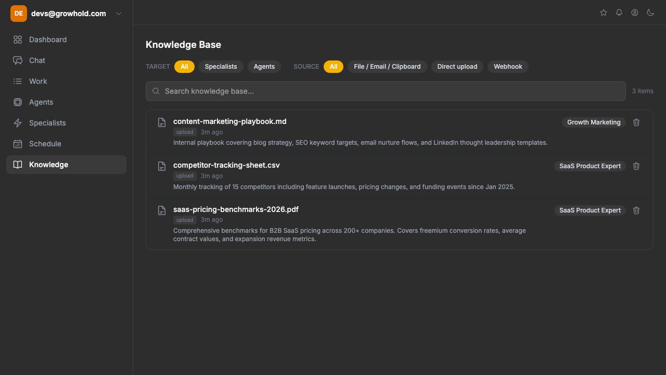Open the user profile icon

coord(635,12)
